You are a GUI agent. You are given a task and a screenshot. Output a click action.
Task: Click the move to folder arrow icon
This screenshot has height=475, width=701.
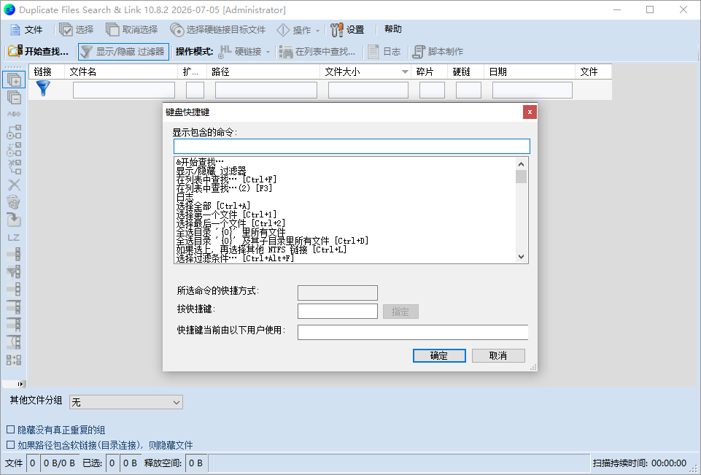(14, 220)
